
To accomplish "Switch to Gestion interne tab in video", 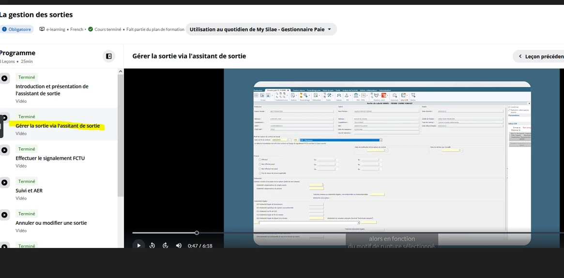I will coord(299,90).
